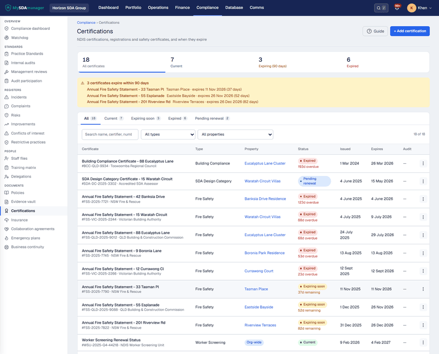Click the Practice Standards clipboard icon
Screen dimensions: 439x354
7,54
